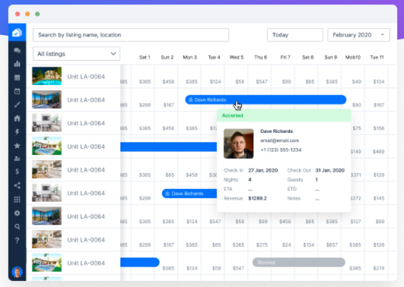
Task: Open the chat messages icon
Action: pos(17,50)
